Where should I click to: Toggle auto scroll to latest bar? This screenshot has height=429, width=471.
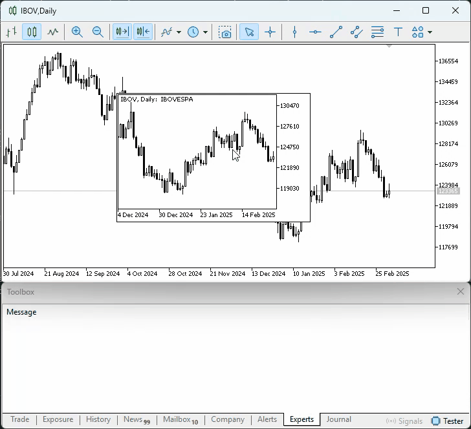click(122, 32)
